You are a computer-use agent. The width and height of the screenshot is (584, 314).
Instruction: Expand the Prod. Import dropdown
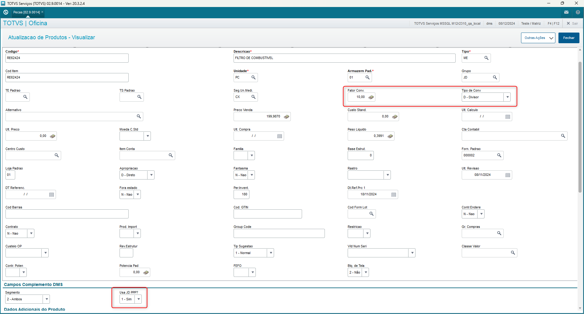pos(137,233)
